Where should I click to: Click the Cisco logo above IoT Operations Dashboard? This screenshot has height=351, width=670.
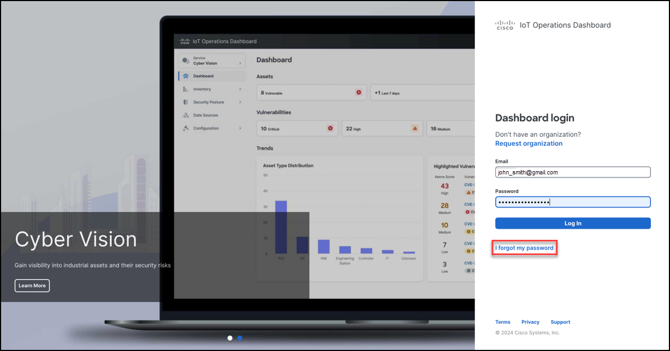tap(504, 24)
